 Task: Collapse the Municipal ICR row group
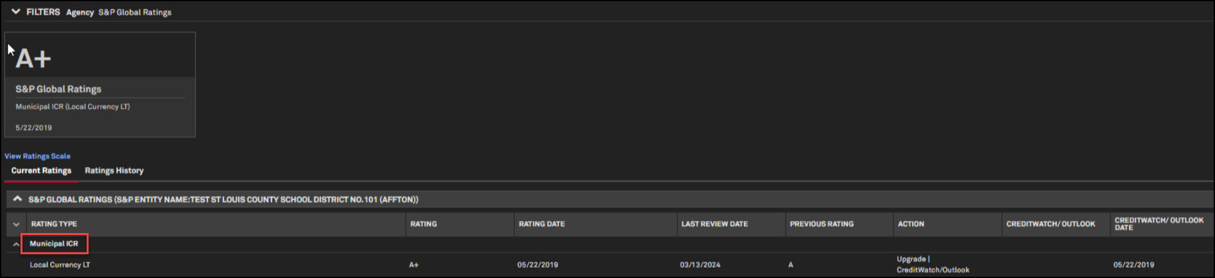click(x=16, y=245)
